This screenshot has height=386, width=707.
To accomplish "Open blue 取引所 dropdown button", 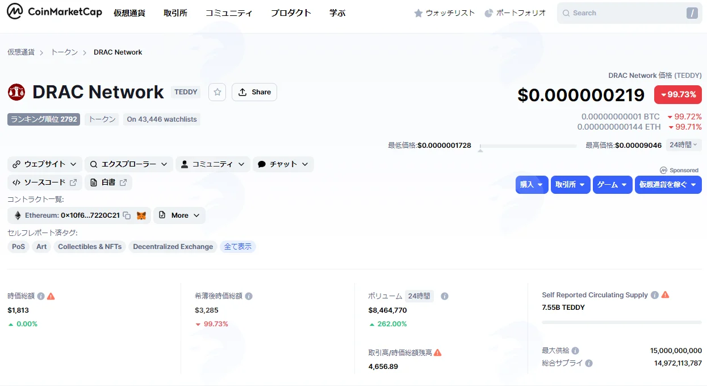I will tap(571, 185).
